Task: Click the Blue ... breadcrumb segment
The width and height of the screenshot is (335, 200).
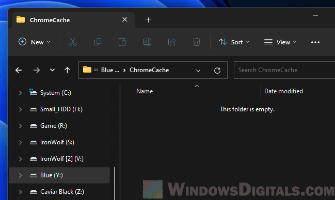Action: pyautogui.click(x=110, y=70)
